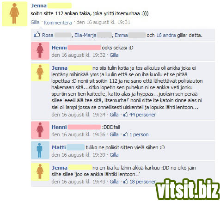View the 44 personer who liked
The image size is (220, 201).
click(x=142, y=115)
